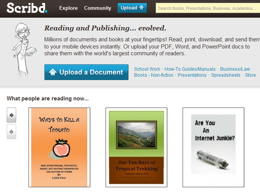Open the Ways to Kill a Tomato book cover
Viewport: 260px width, 194px height.
coord(59,147)
